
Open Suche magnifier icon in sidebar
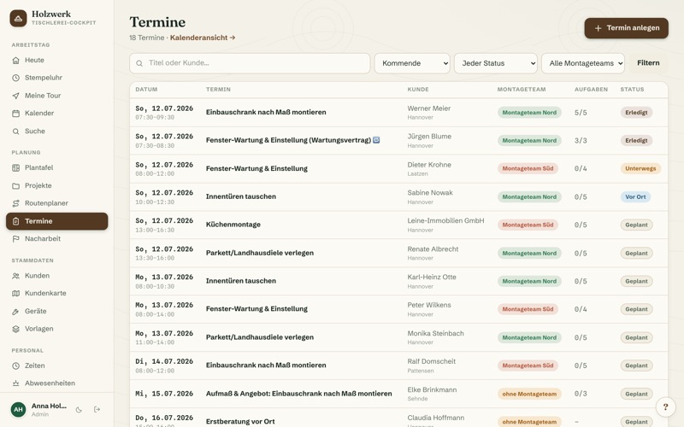(15, 132)
